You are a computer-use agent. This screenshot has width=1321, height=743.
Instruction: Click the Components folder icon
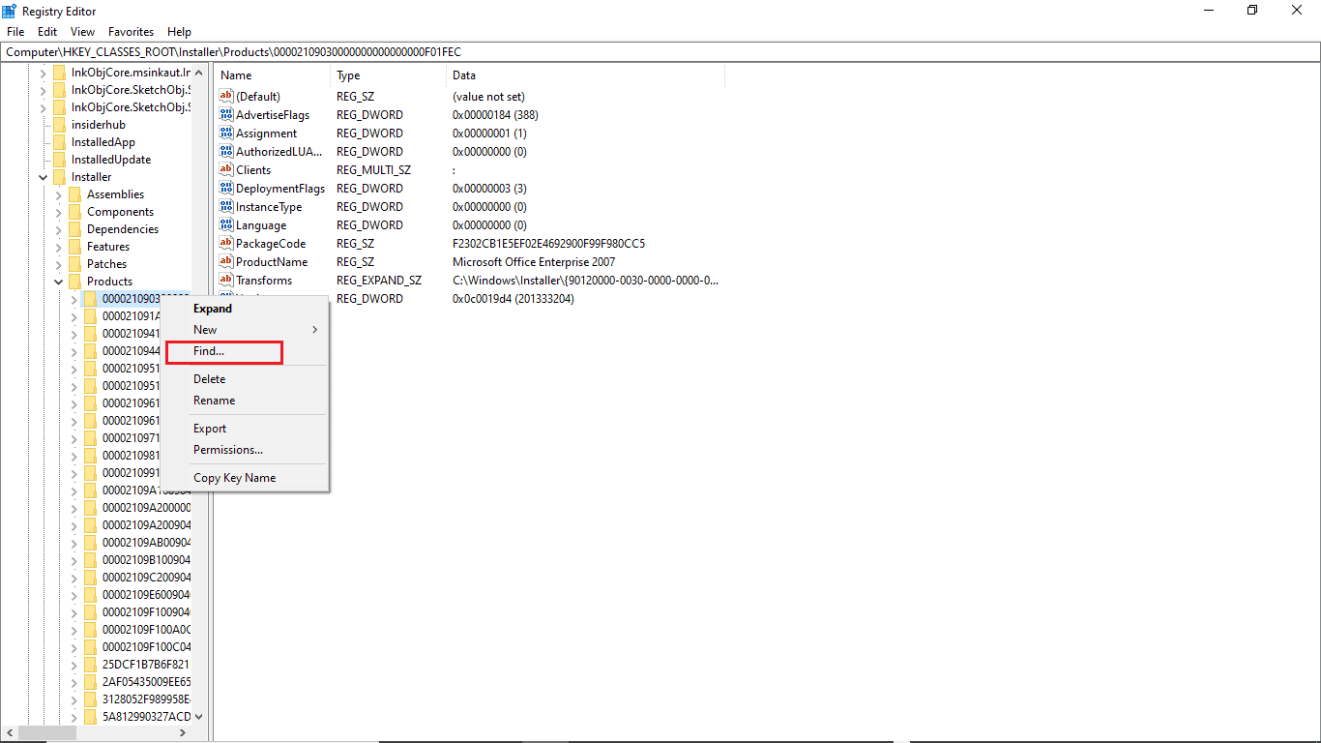coord(75,212)
